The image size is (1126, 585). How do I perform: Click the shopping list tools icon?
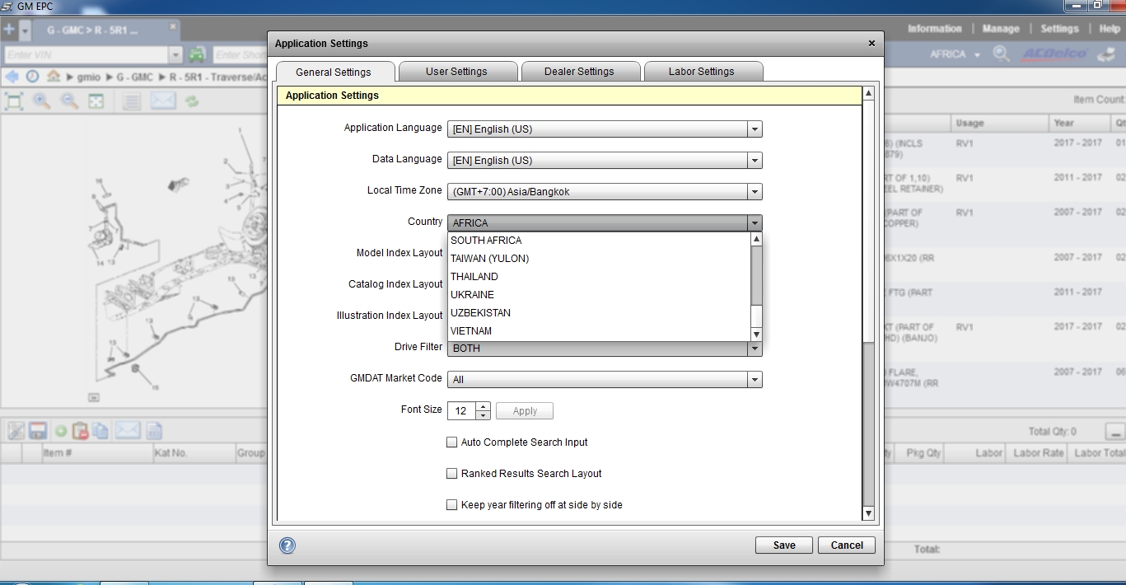pyautogui.click(x=16, y=431)
